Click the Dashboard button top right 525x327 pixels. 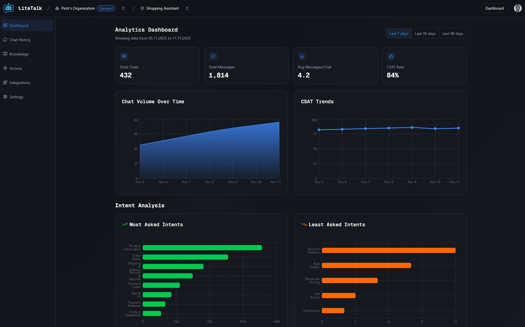pos(495,8)
